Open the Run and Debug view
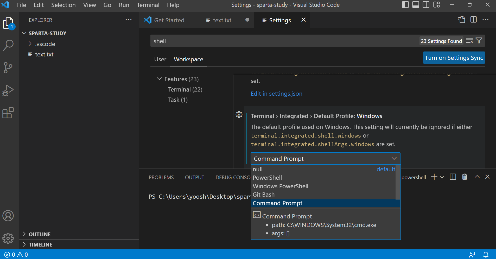This screenshot has height=259, width=496. click(8, 90)
